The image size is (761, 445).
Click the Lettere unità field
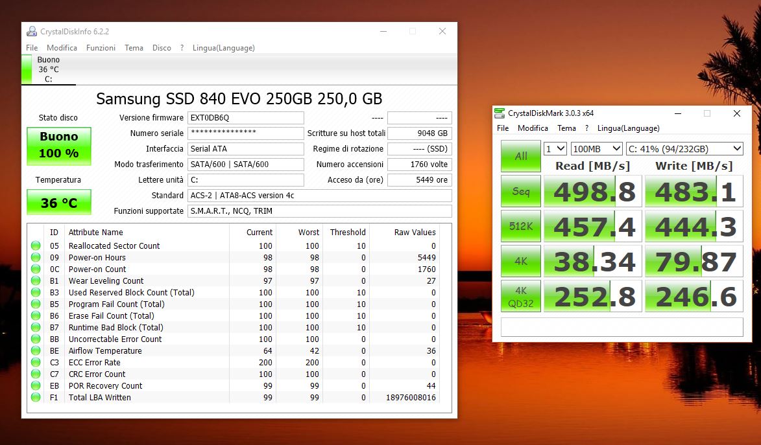click(x=246, y=180)
